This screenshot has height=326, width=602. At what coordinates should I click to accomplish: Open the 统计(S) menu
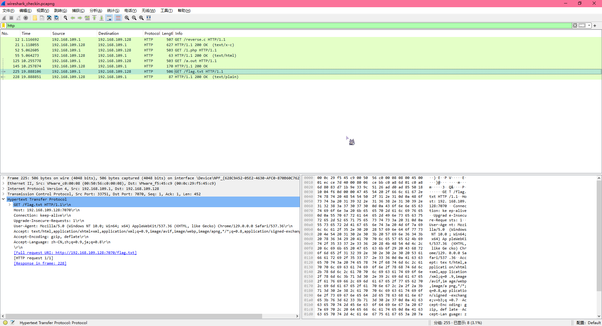[113, 11]
